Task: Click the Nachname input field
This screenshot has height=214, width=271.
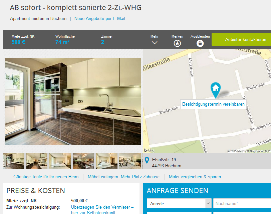Action: (x=242, y=203)
